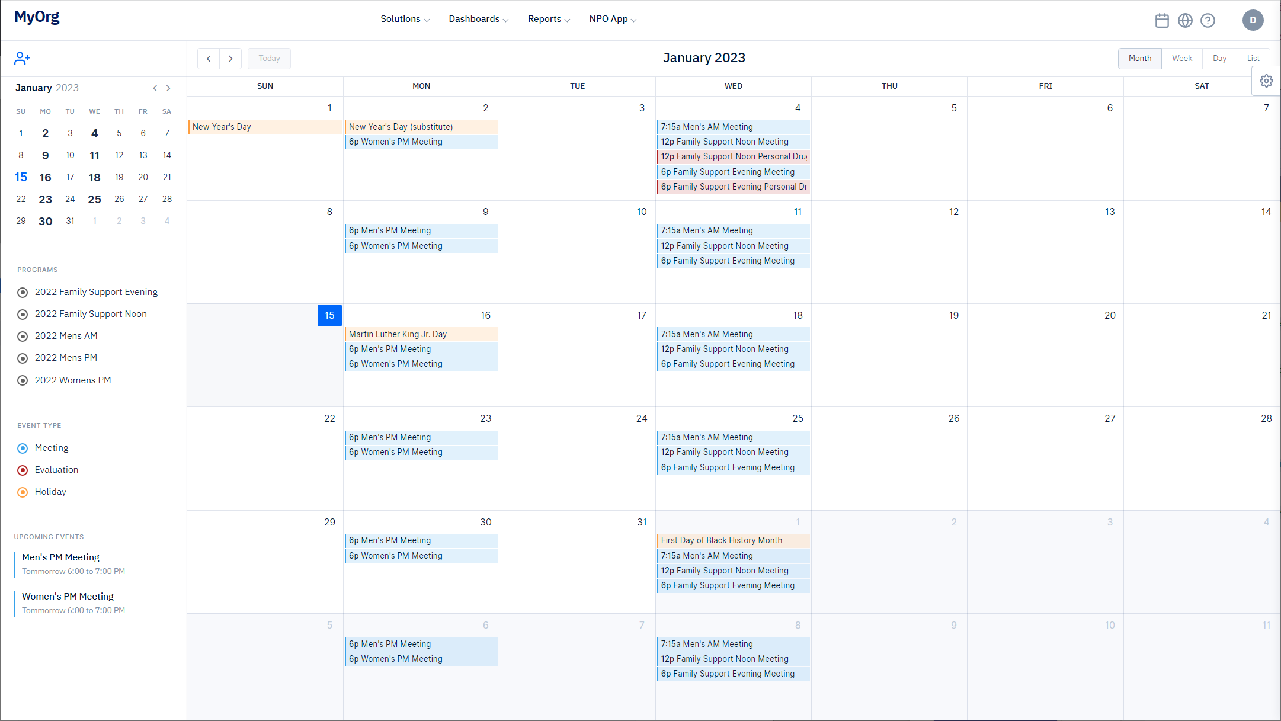Toggle 2022 Family Support Evening program
The image size is (1281, 721).
23,292
